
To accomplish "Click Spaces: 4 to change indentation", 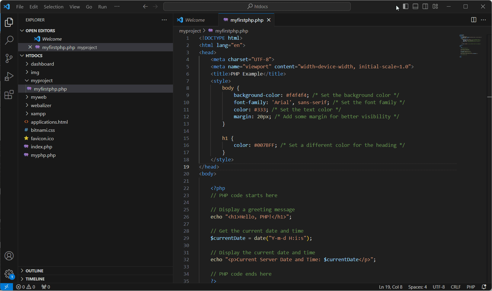I will [417, 287].
